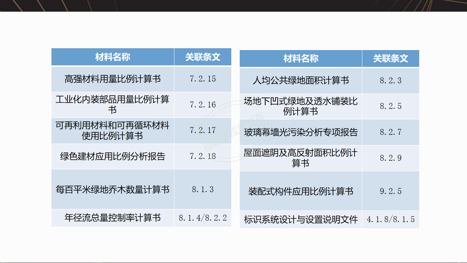Screen dimensions: 467x263
Task: Select 场地下凹式绿地及透水铺装比例计算书 cell
Action: (301, 106)
